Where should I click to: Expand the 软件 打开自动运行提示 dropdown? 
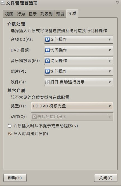coord(79,82)
